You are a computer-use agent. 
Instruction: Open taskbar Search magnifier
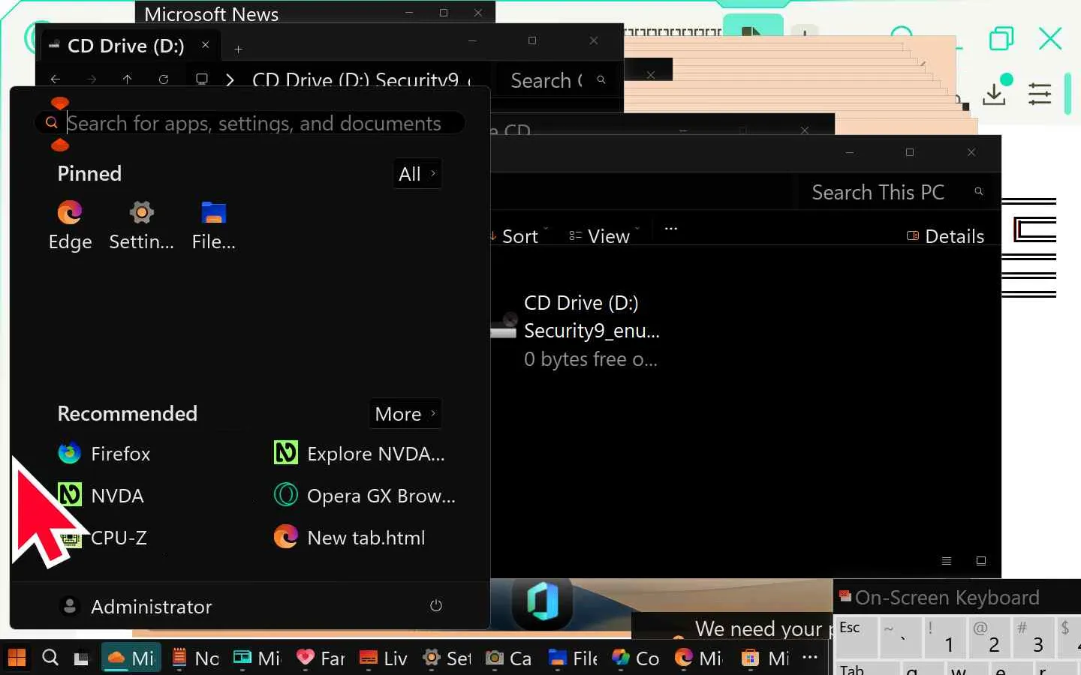click(50, 658)
